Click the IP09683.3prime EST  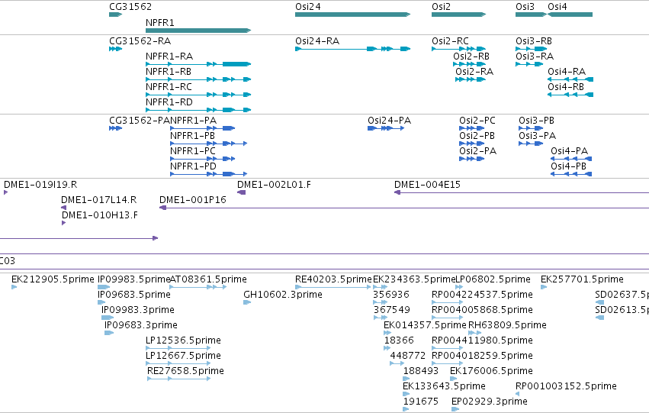pos(109,333)
